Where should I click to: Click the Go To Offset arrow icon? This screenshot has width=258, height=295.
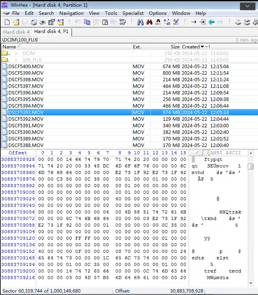(x=194, y=22)
